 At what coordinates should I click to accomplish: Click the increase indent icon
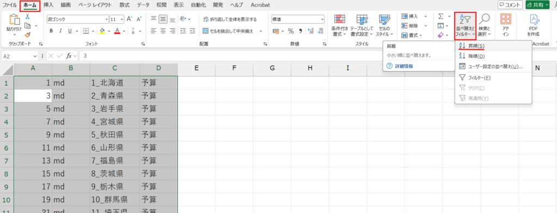(192, 31)
